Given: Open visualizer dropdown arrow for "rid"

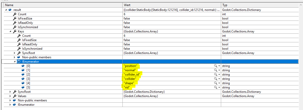Looking at the screenshot, I should [x=219, y=88].
